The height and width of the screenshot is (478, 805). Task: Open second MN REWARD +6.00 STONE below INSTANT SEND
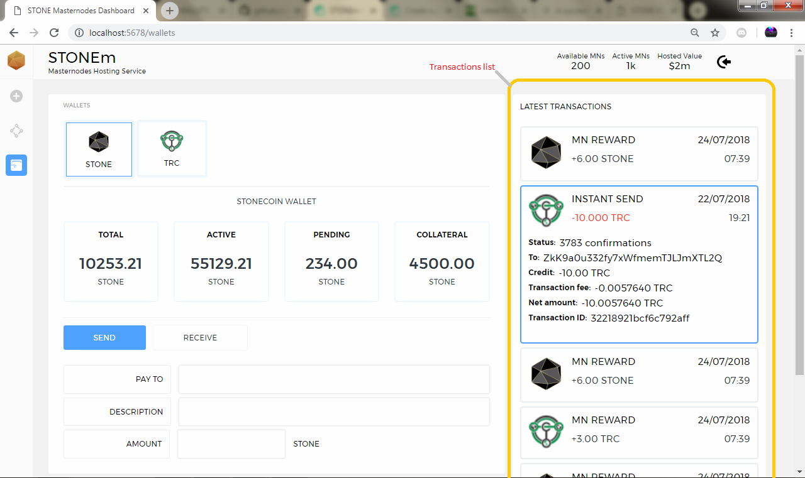tap(639, 375)
